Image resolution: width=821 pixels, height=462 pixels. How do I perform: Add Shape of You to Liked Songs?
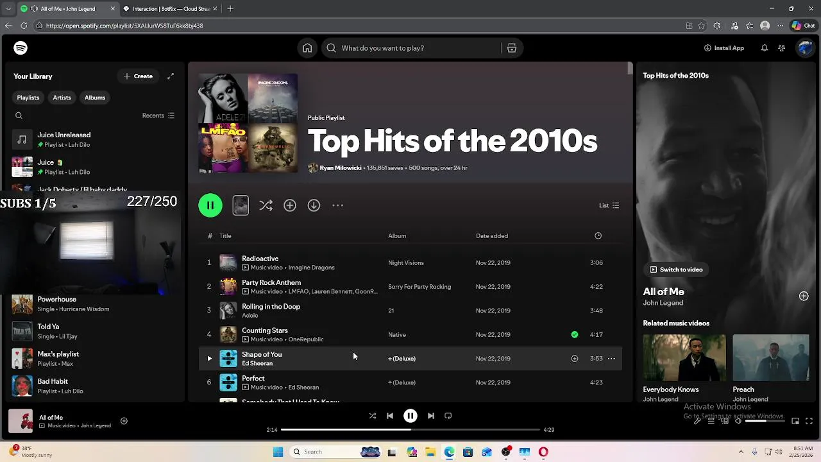(x=575, y=359)
